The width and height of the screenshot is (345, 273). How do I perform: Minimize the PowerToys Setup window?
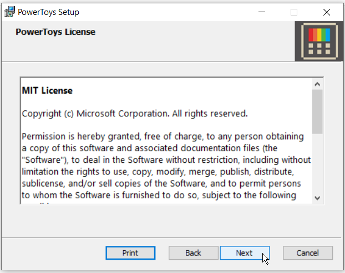click(x=262, y=12)
